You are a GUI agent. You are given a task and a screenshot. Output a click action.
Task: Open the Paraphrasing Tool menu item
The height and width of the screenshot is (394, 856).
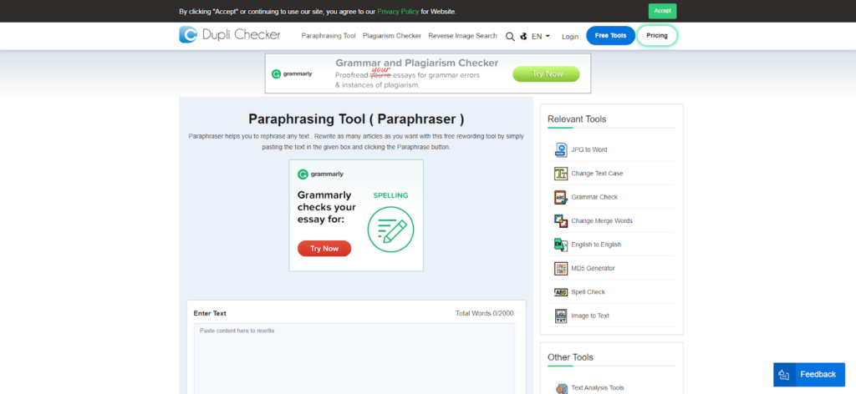[329, 36]
